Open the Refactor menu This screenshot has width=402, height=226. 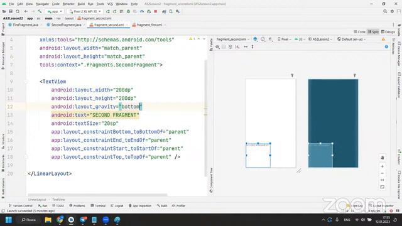(x=68, y=4)
